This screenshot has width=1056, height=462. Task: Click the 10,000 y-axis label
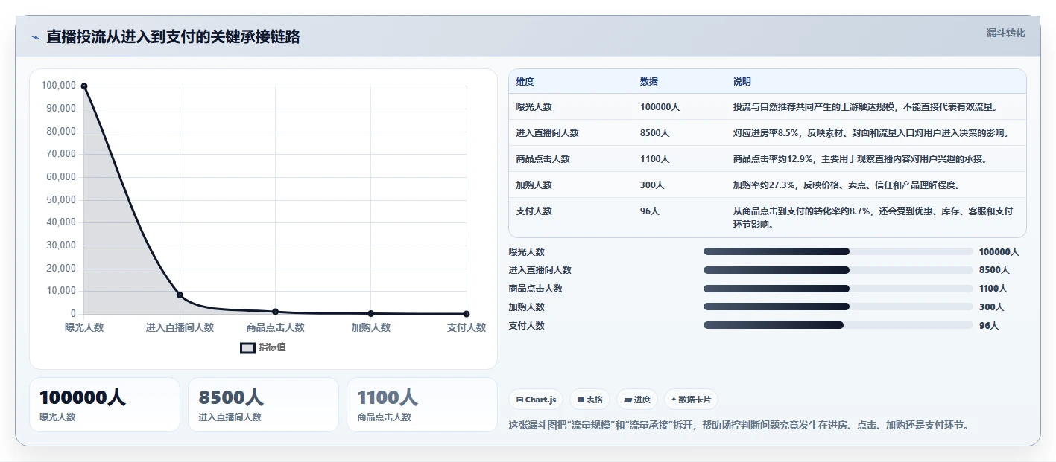pyautogui.click(x=61, y=291)
